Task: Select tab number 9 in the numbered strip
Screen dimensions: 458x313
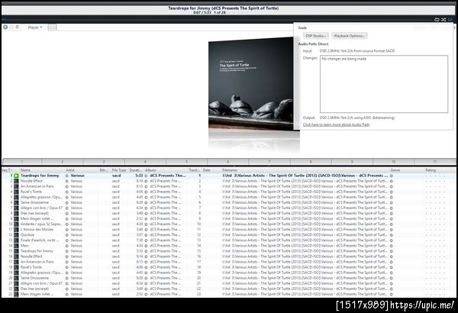Action: tap(352, 162)
